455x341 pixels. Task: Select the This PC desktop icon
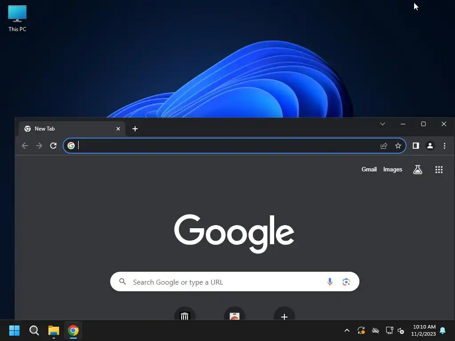[17, 19]
